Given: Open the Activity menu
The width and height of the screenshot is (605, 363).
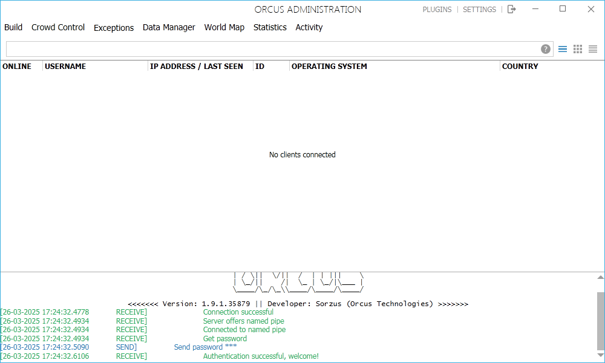Looking at the screenshot, I should pyautogui.click(x=309, y=27).
